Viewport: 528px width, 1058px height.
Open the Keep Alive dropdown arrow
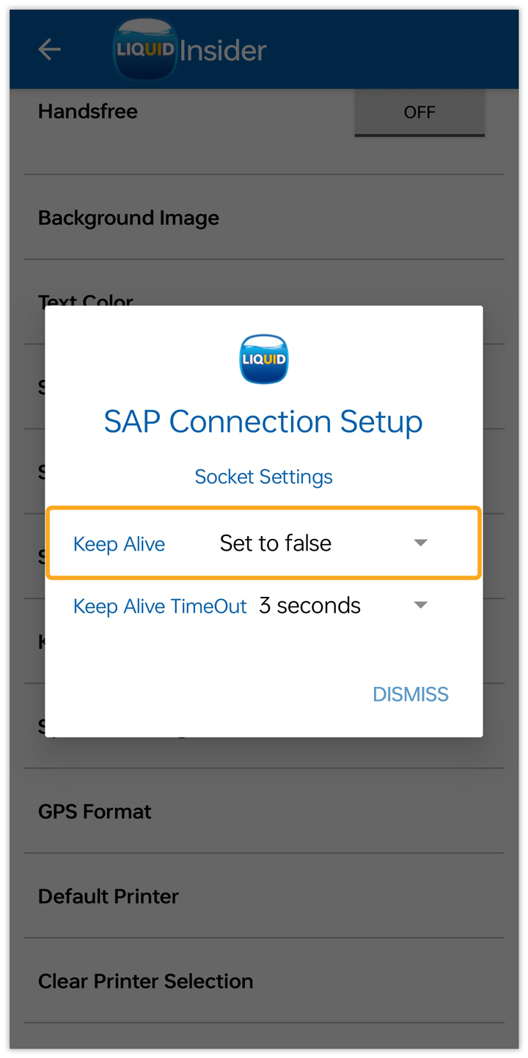pyautogui.click(x=420, y=543)
